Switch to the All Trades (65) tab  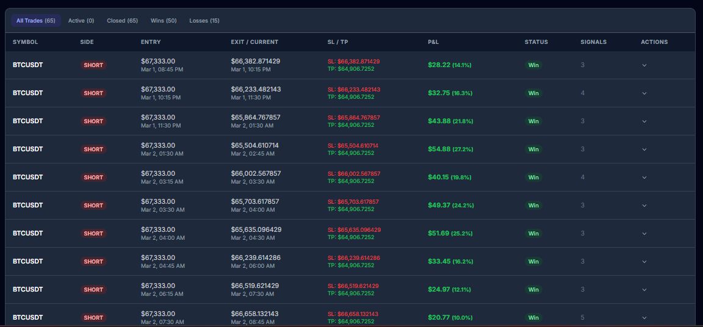(36, 21)
